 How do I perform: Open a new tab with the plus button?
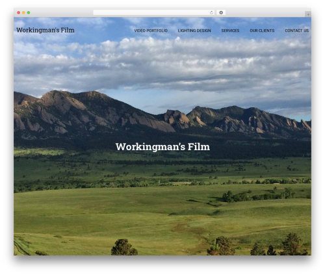308,14
